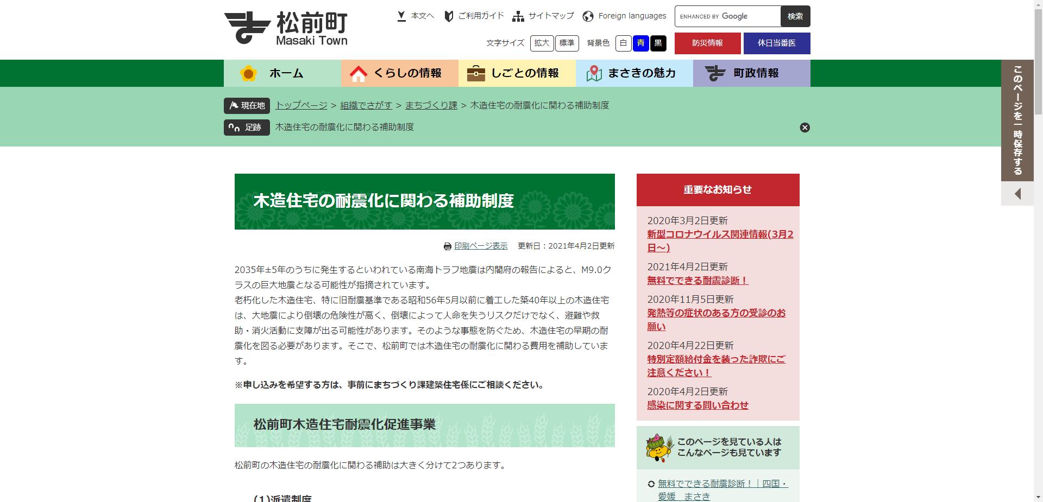Set background color to 黒

pyautogui.click(x=658, y=43)
